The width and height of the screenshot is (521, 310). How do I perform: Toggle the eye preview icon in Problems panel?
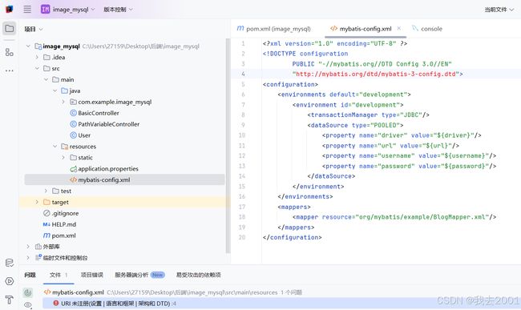click(27, 304)
